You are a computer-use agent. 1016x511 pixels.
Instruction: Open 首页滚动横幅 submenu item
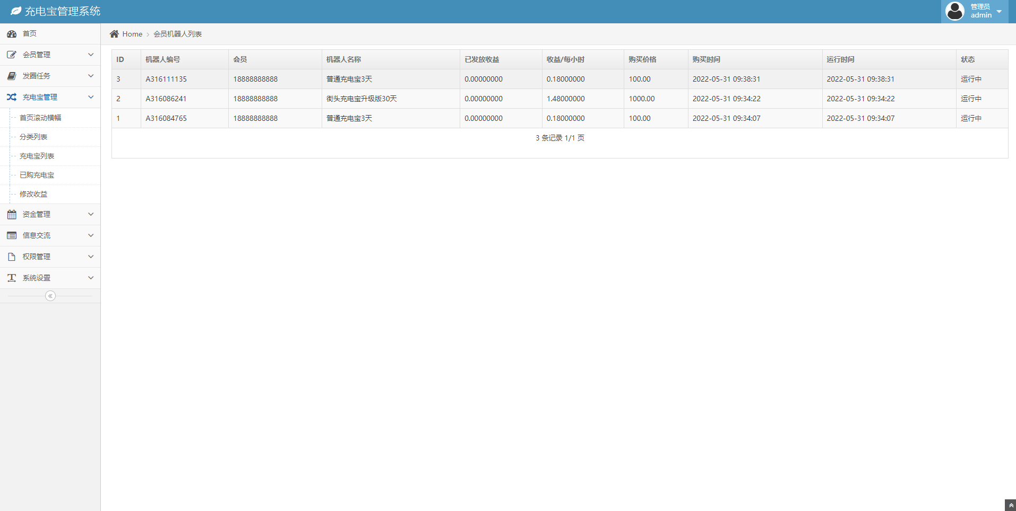tap(40, 118)
